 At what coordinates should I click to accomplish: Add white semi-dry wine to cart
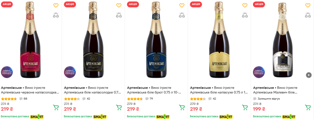(x=245, y=107)
